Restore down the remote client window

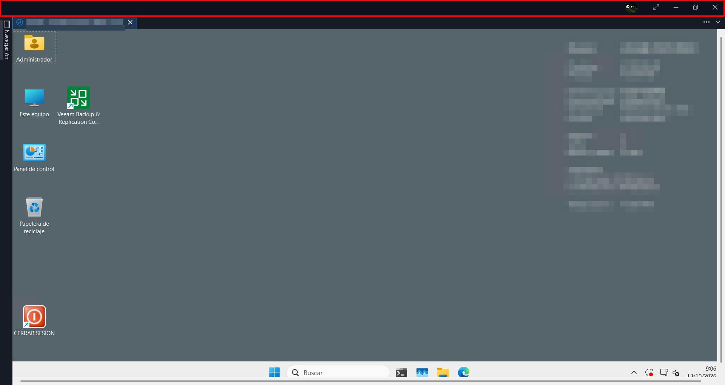(x=696, y=8)
